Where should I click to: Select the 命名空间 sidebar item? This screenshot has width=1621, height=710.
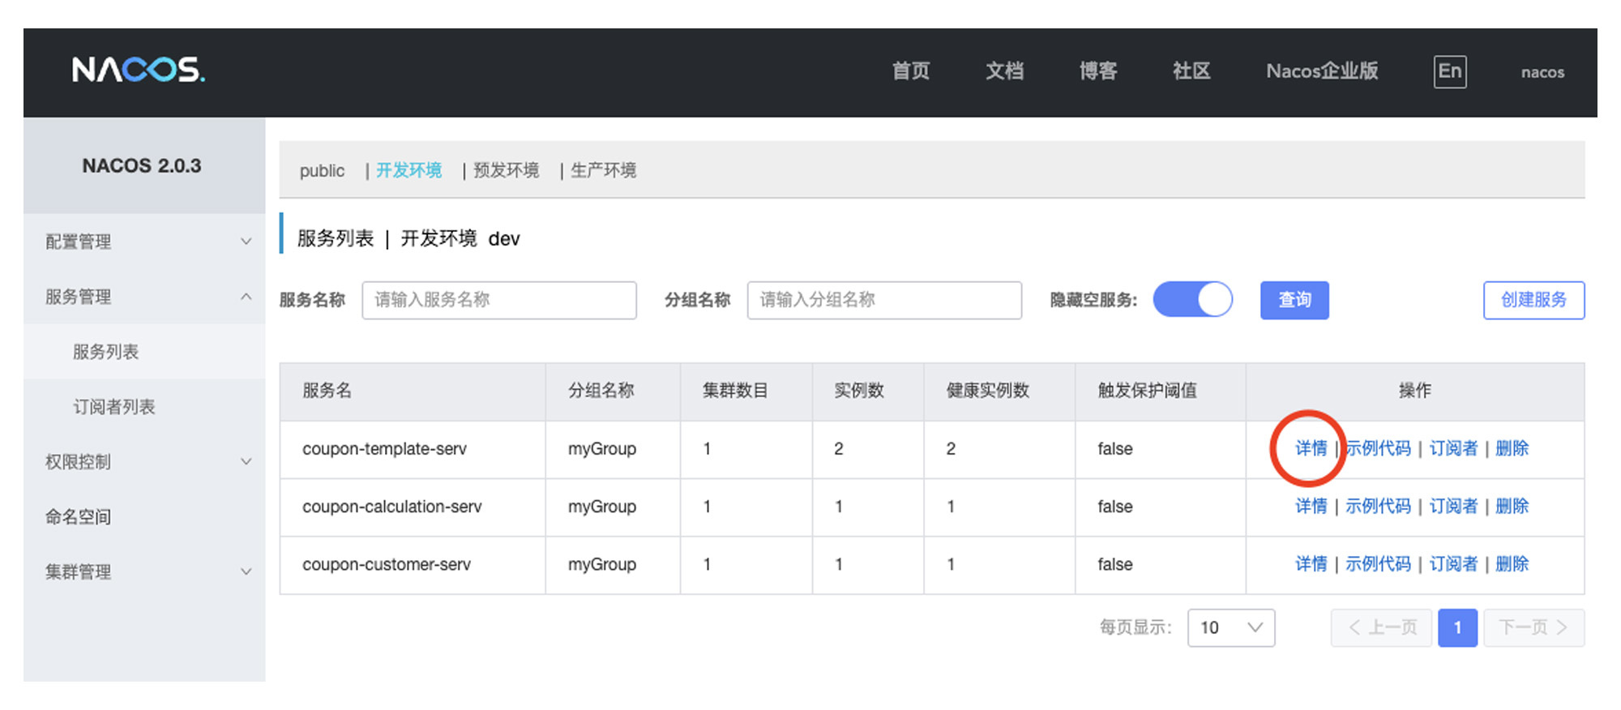79,517
